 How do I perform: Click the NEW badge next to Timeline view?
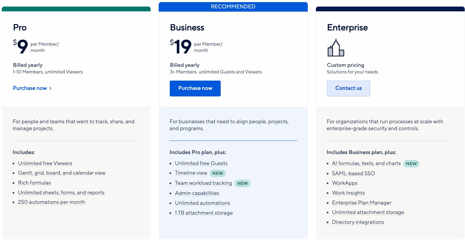tap(218, 173)
